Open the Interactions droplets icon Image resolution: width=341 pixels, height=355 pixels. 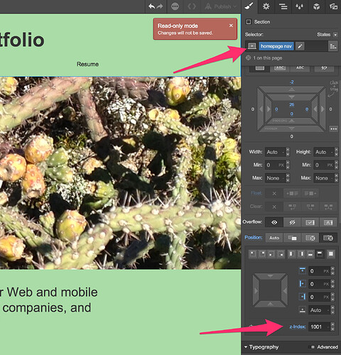[x=300, y=6]
